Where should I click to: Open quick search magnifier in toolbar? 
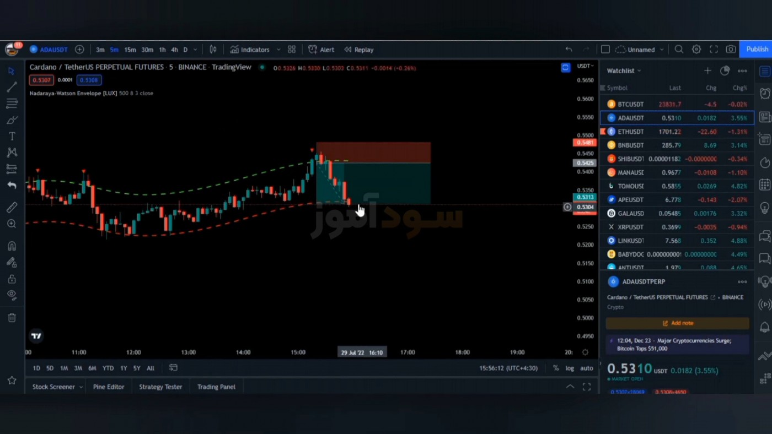679,50
